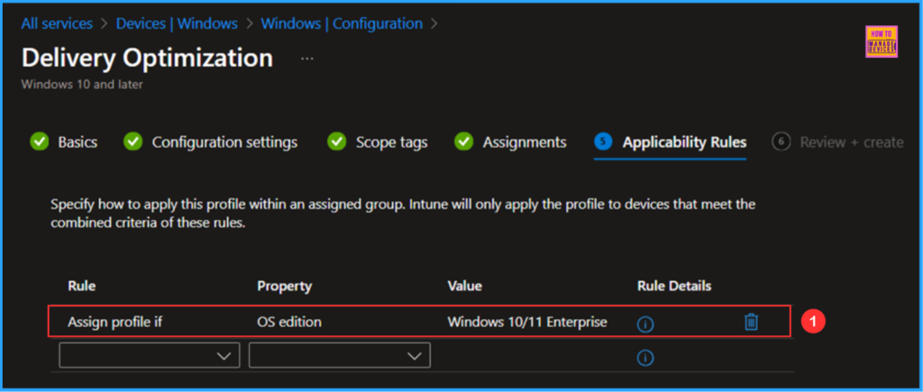The height and width of the screenshot is (392, 923).
Task: Click step 6 circle for Review + create
Action: (781, 141)
